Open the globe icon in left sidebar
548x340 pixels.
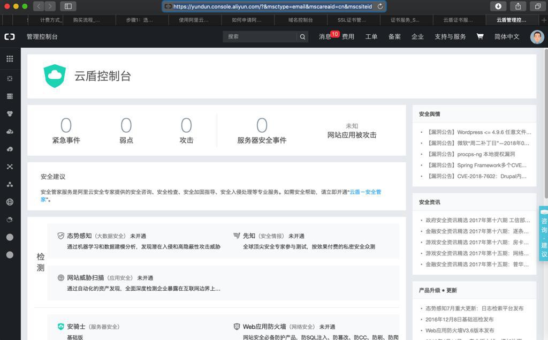[10, 202]
